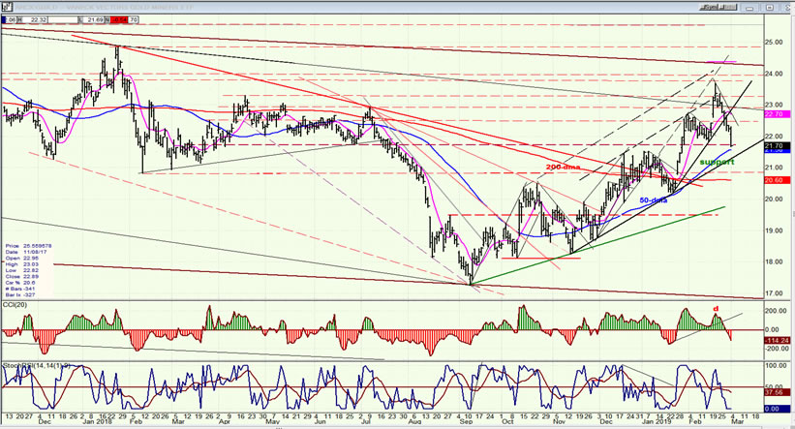Click the CCI 200.00 axis label
The width and height of the screenshot is (795, 429).
click(775, 311)
